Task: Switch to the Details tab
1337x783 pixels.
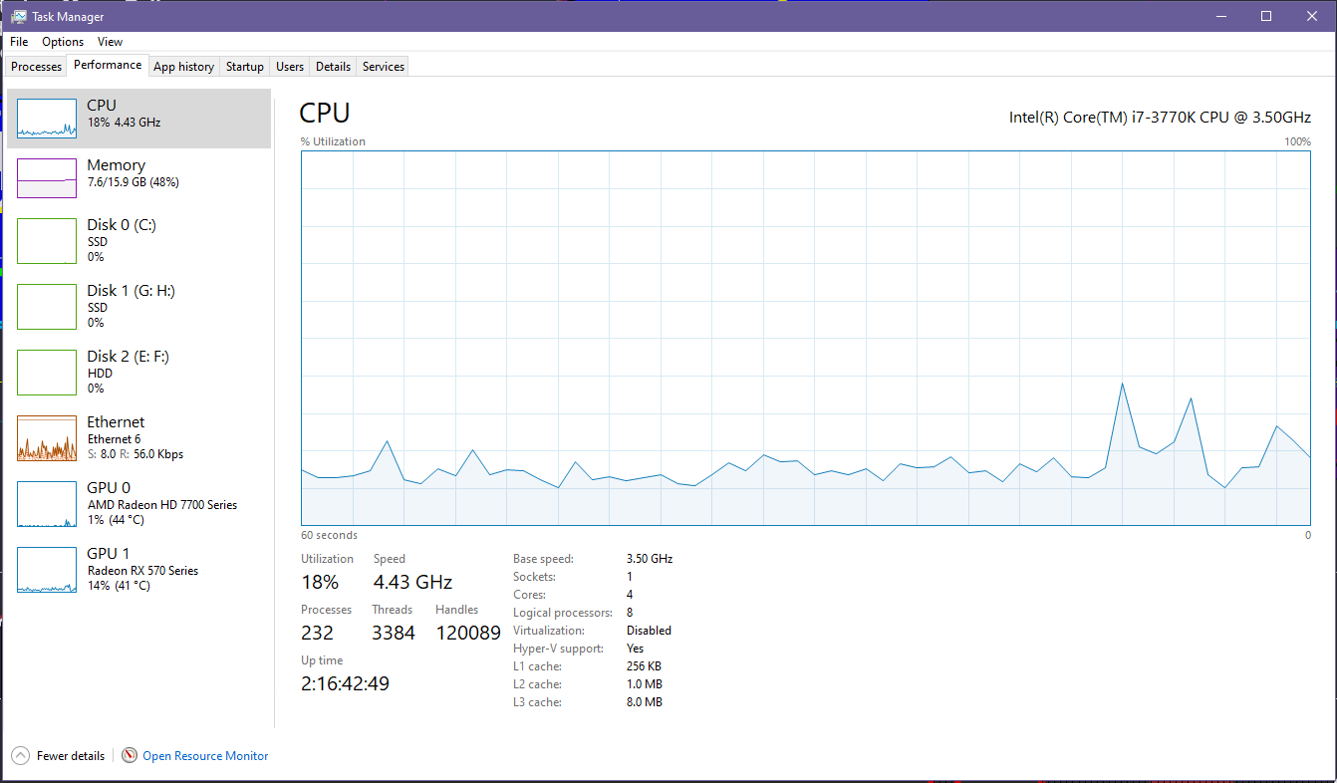Action: point(333,67)
